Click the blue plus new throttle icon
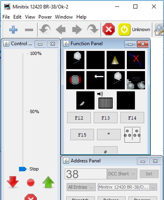This screenshot has height=200, width=164. pyautogui.click(x=13, y=29)
